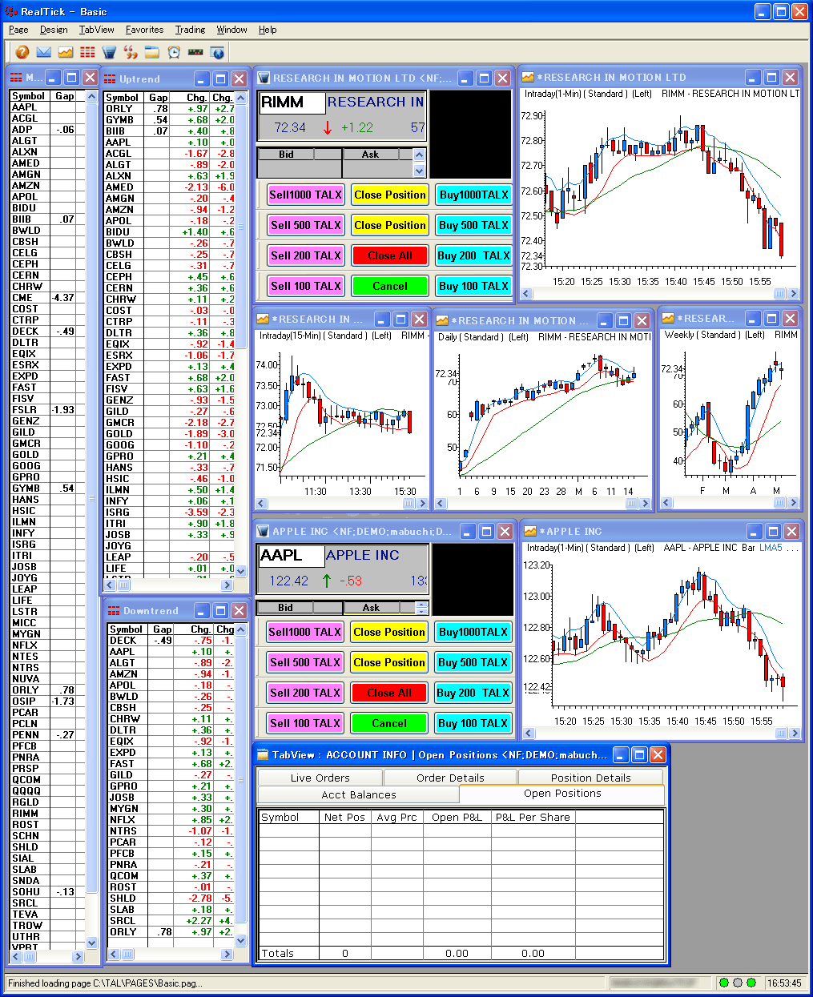
Task: Click the TabView Account Info window's title icon
Action: click(262, 755)
